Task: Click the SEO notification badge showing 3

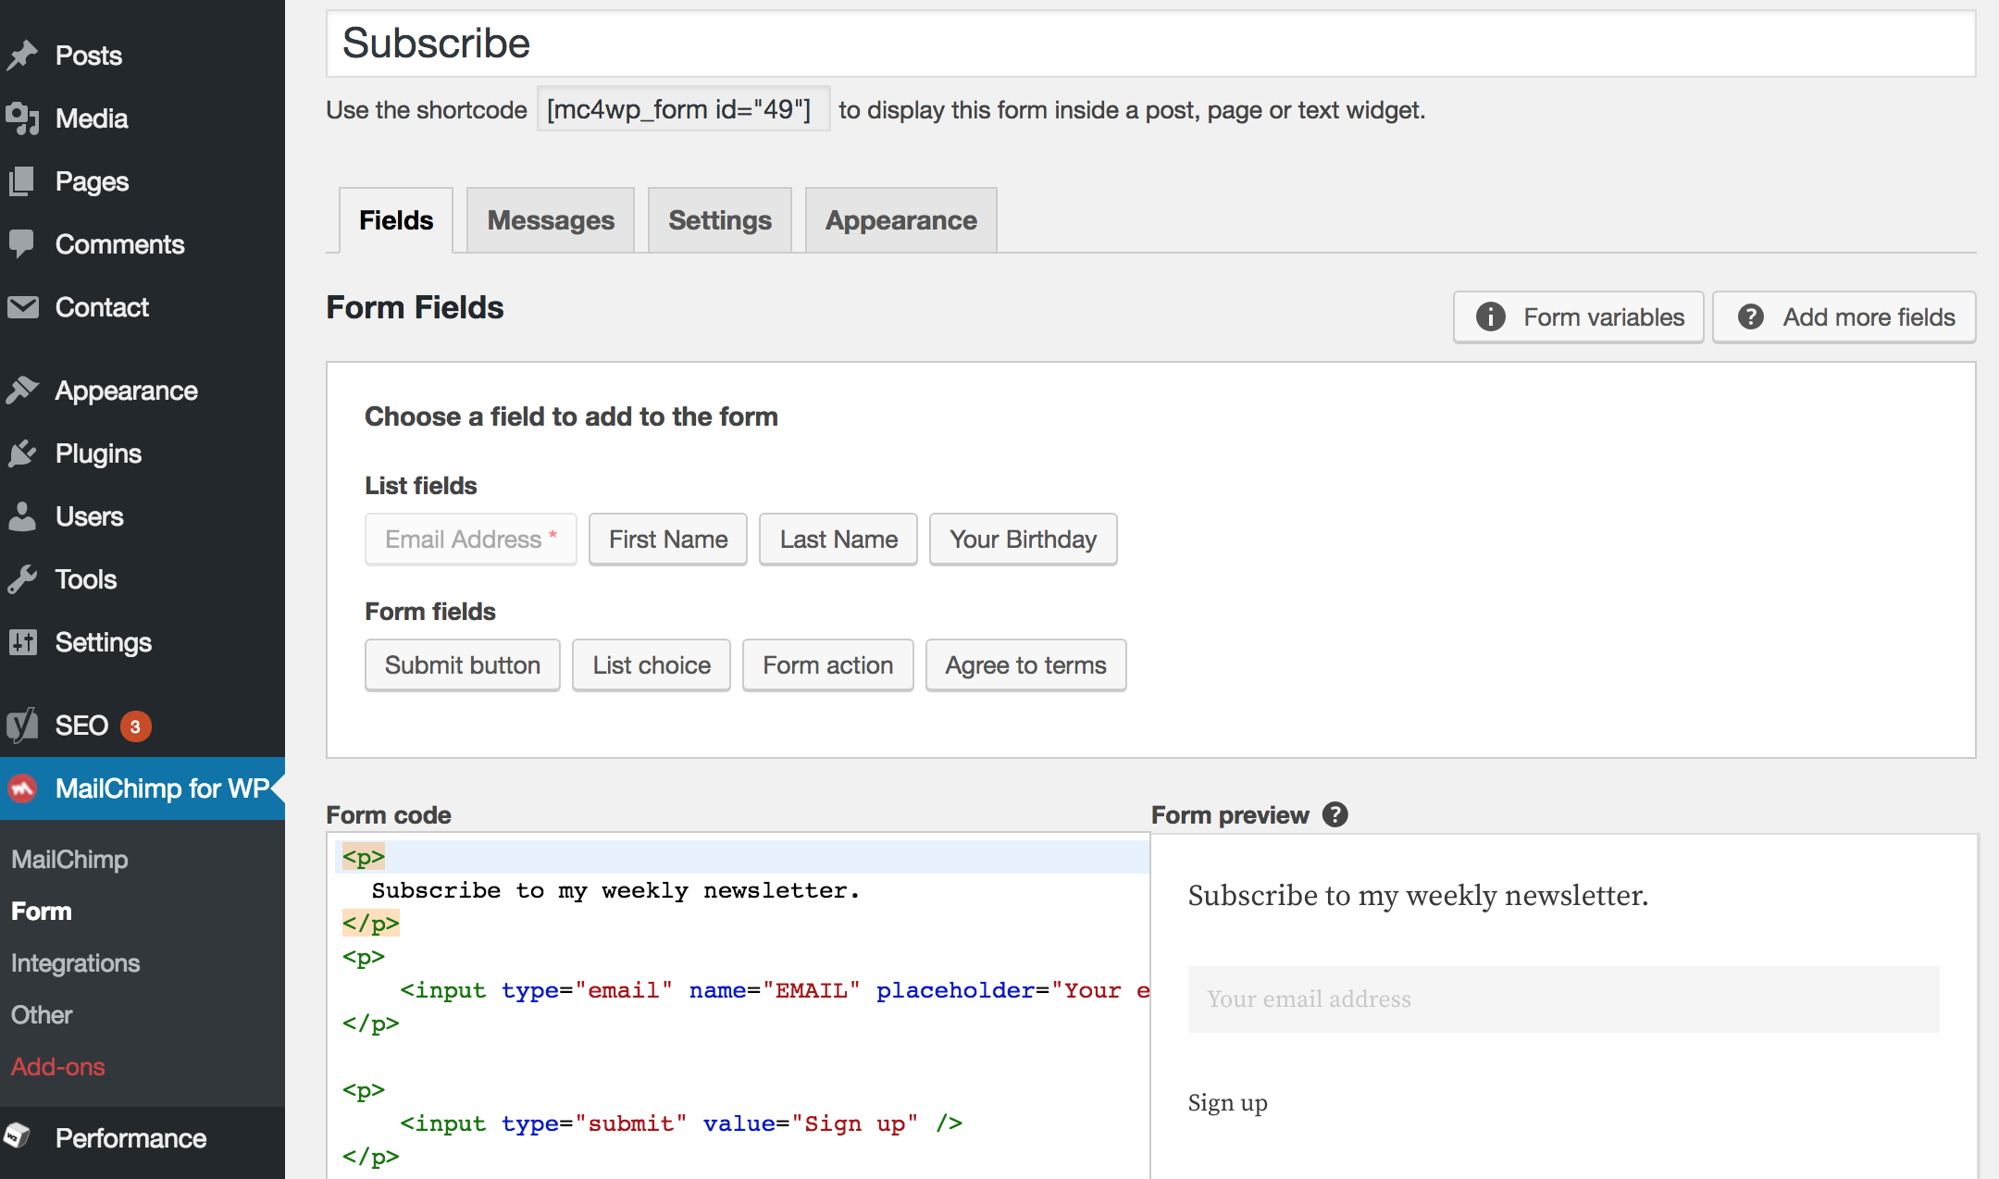Action: point(135,726)
